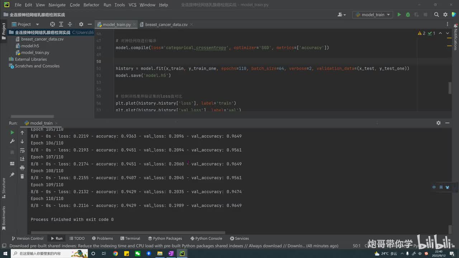This screenshot has height=258, width=459.
Task: Clear console output with the trash icon
Action: [x=22, y=176]
